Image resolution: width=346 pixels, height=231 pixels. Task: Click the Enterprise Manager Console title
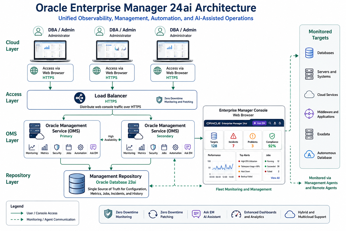click(243, 110)
